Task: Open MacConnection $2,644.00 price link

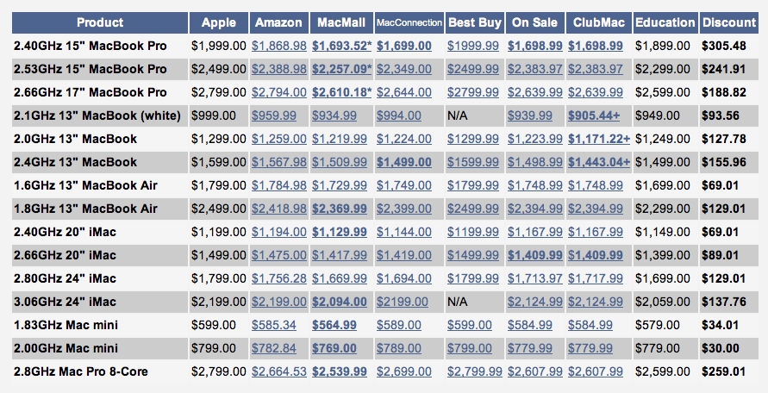Action: pos(404,92)
